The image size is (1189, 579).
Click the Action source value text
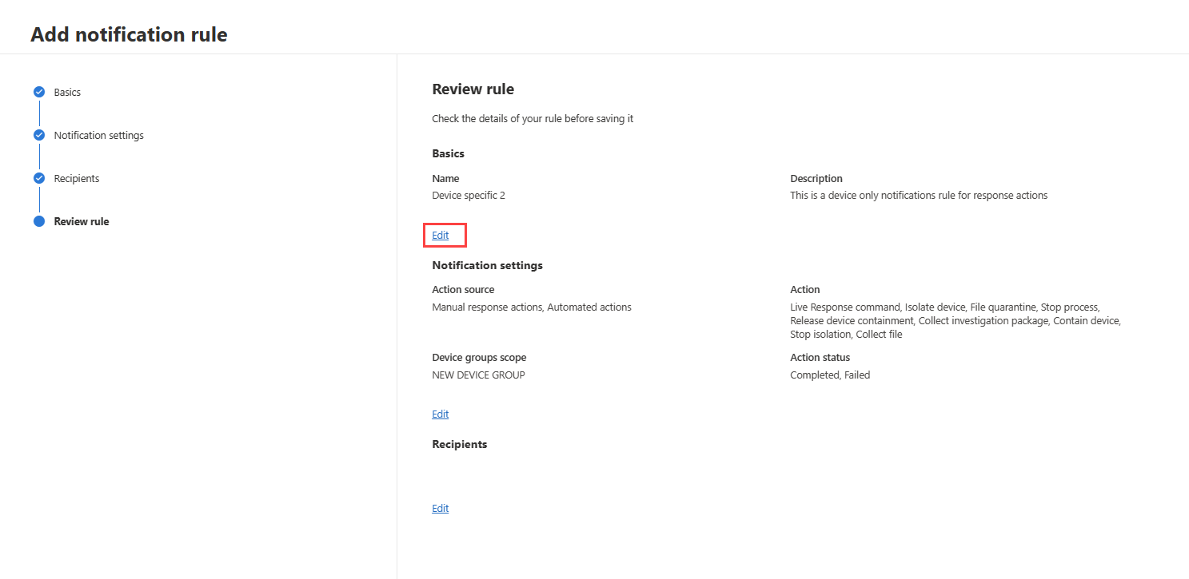(532, 307)
